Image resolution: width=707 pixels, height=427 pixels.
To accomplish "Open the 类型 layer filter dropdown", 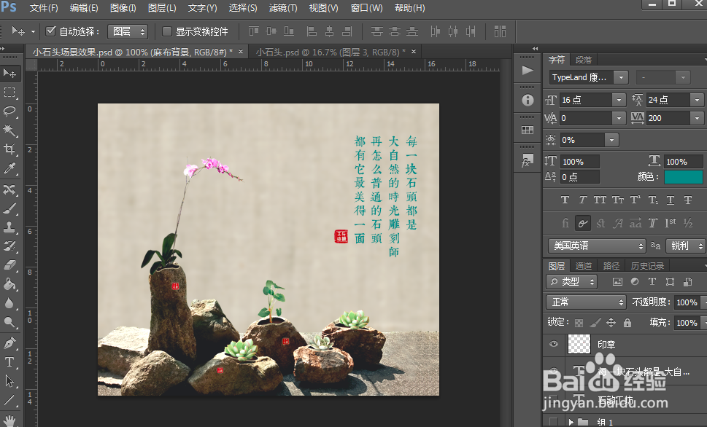I will [572, 282].
